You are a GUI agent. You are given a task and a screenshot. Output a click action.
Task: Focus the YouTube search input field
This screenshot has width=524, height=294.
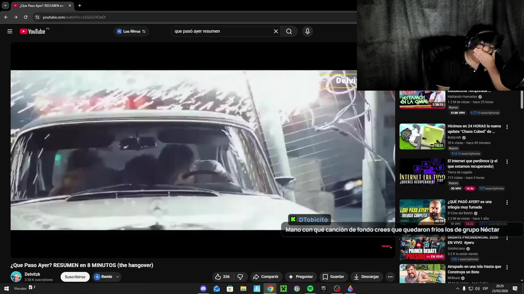[221, 31]
